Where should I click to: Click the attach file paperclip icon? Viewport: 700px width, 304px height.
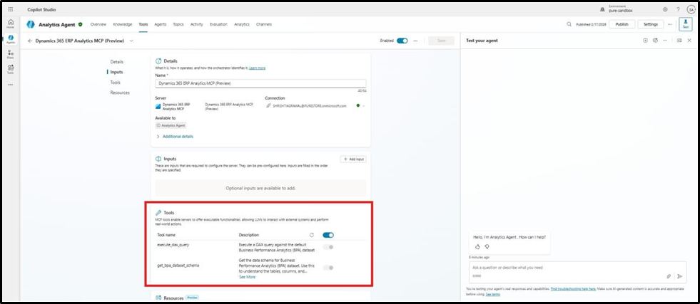pyautogui.click(x=669, y=276)
